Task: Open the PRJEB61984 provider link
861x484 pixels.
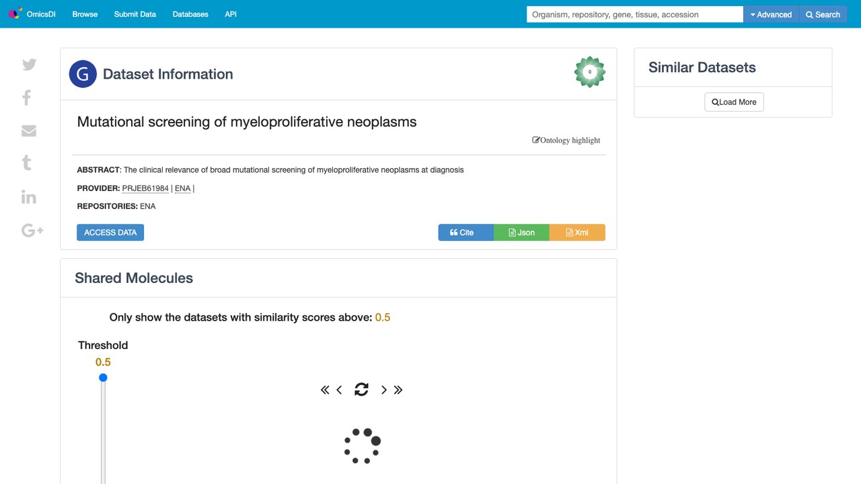Action: pos(145,189)
